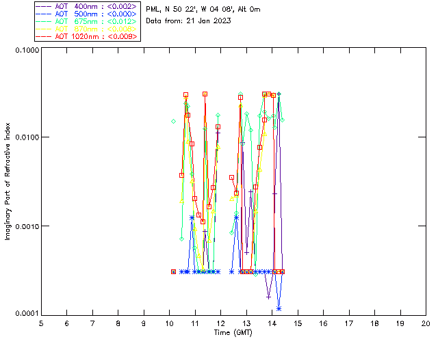Click the isolated green diamond near time 10
438x350 pixels.
tap(173, 122)
